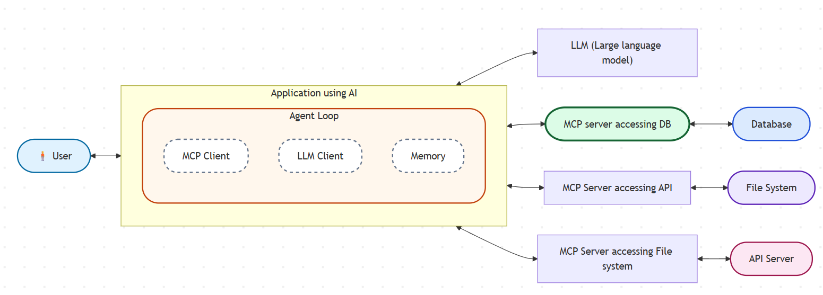Image resolution: width=823 pixels, height=295 pixels.
Task: Select the Agent Loop title label
Action: pos(314,116)
